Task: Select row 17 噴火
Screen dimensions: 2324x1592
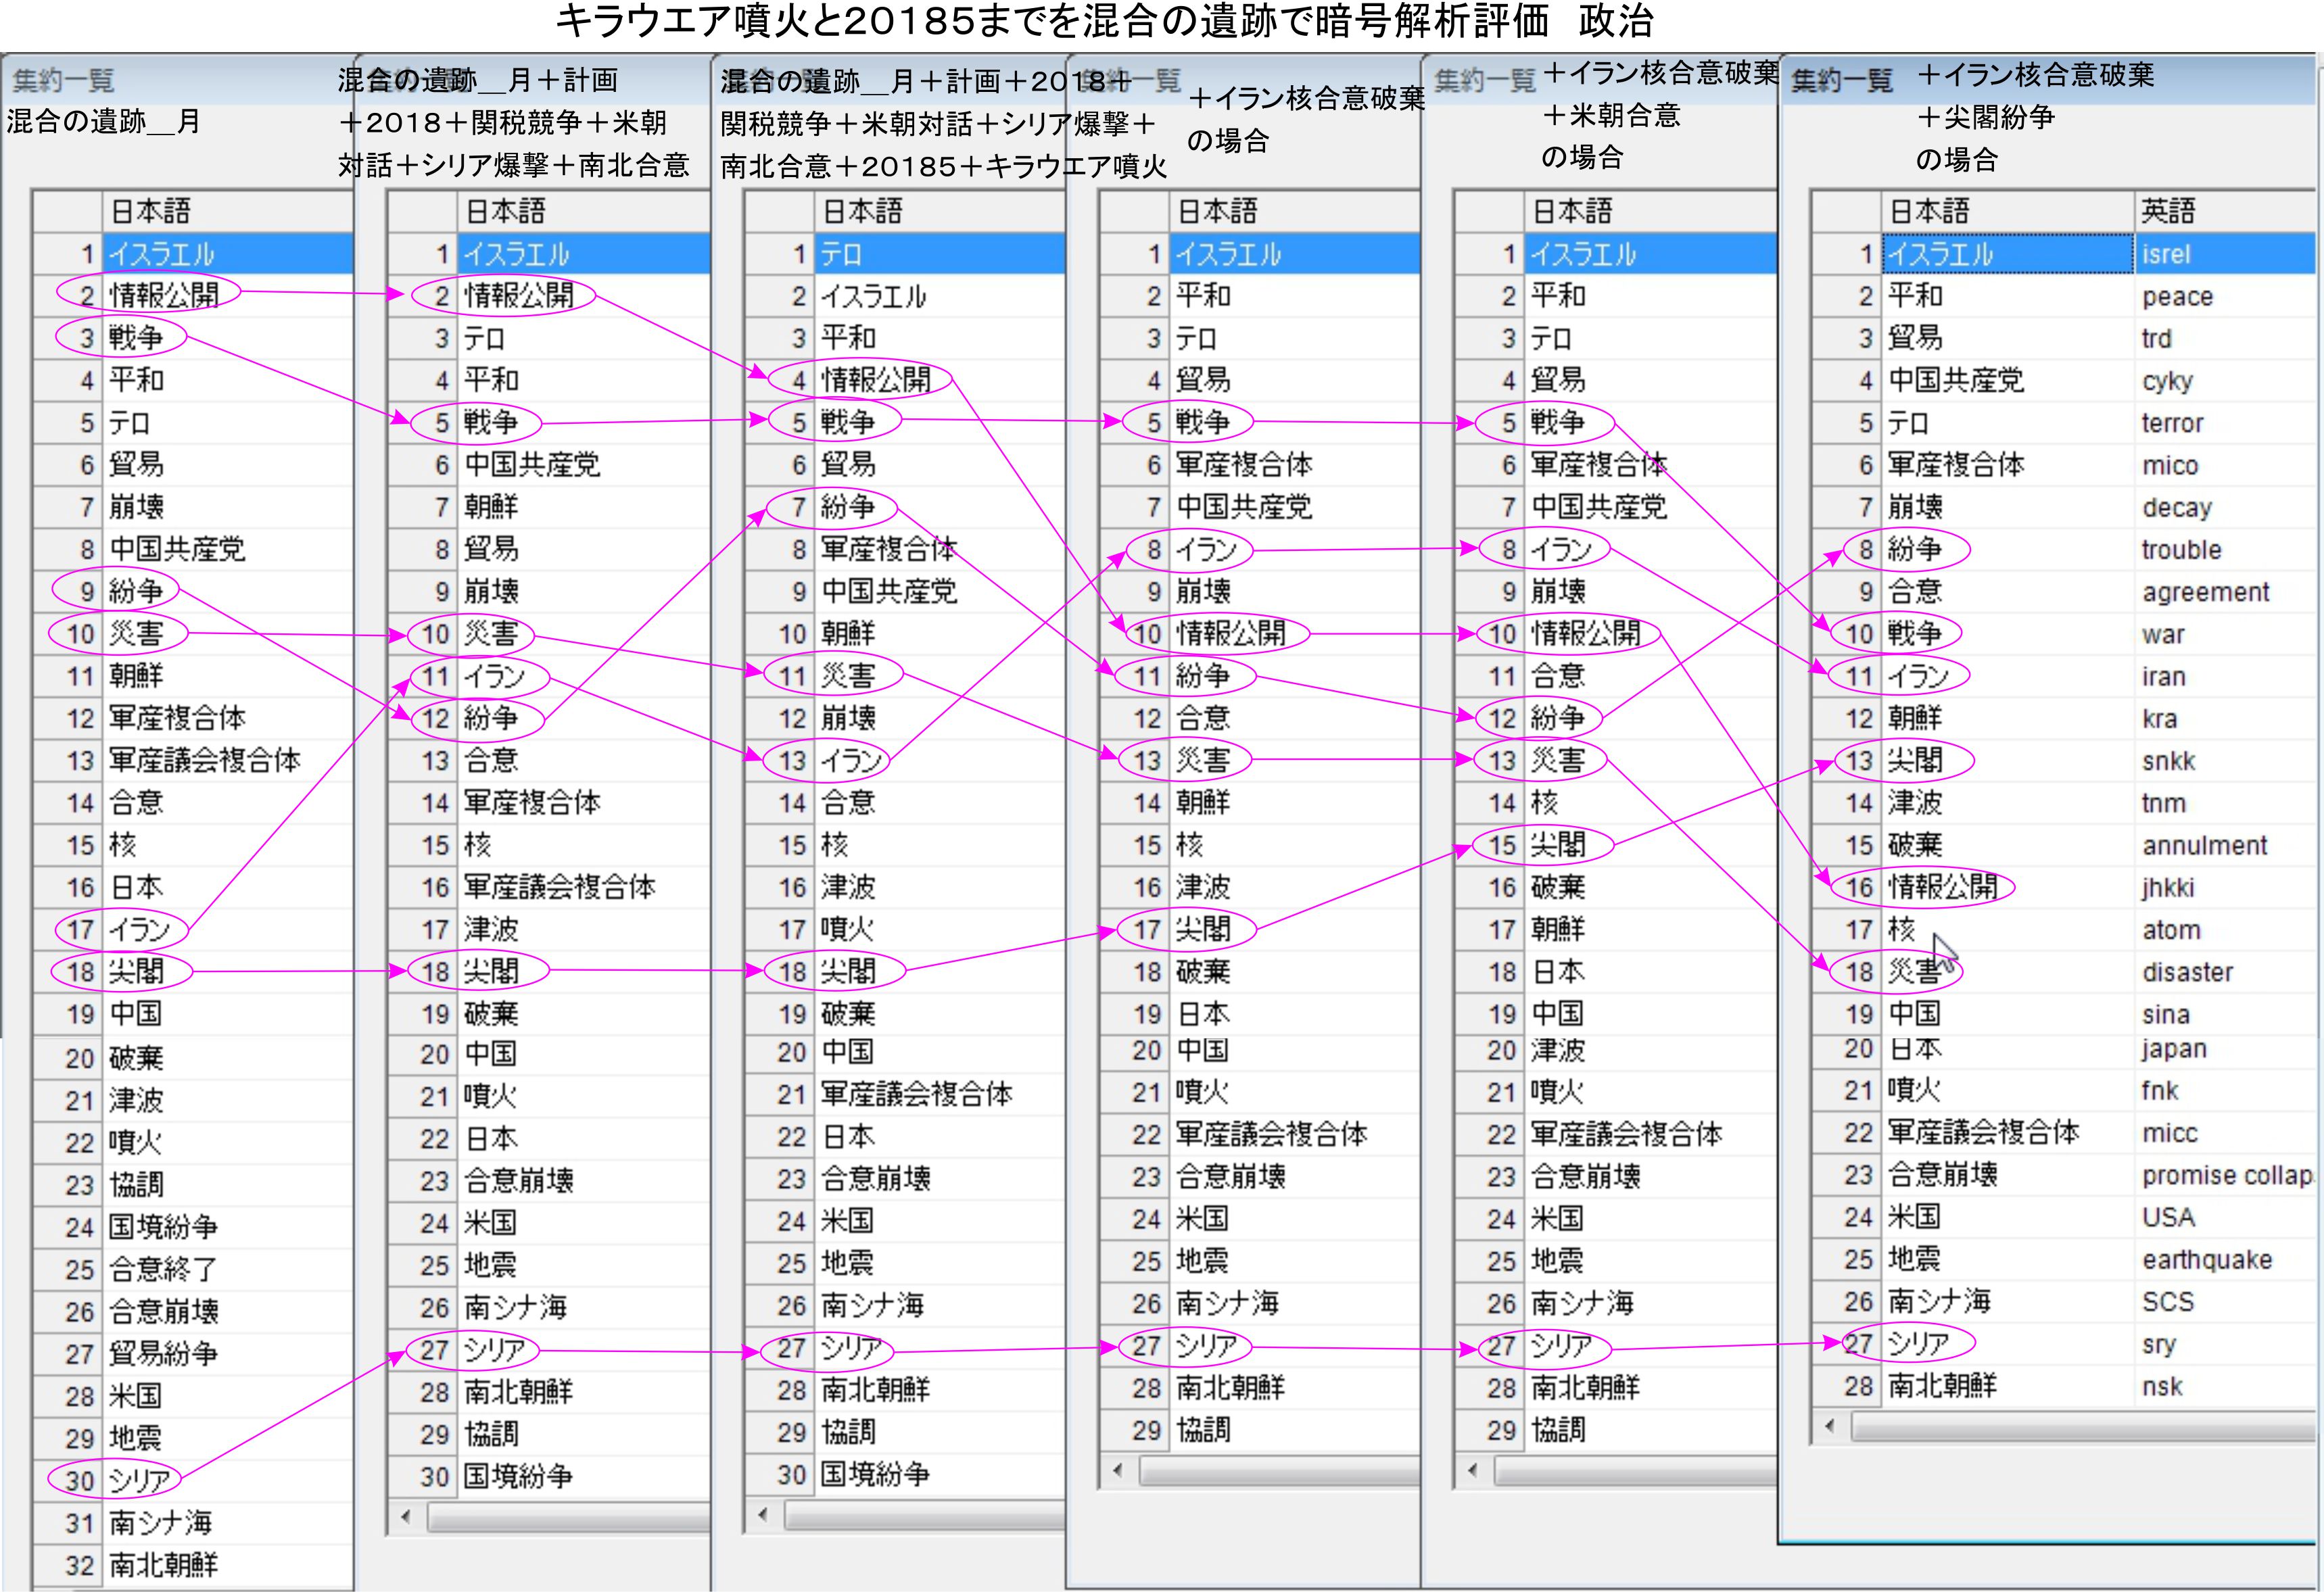Action: (846, 929)
